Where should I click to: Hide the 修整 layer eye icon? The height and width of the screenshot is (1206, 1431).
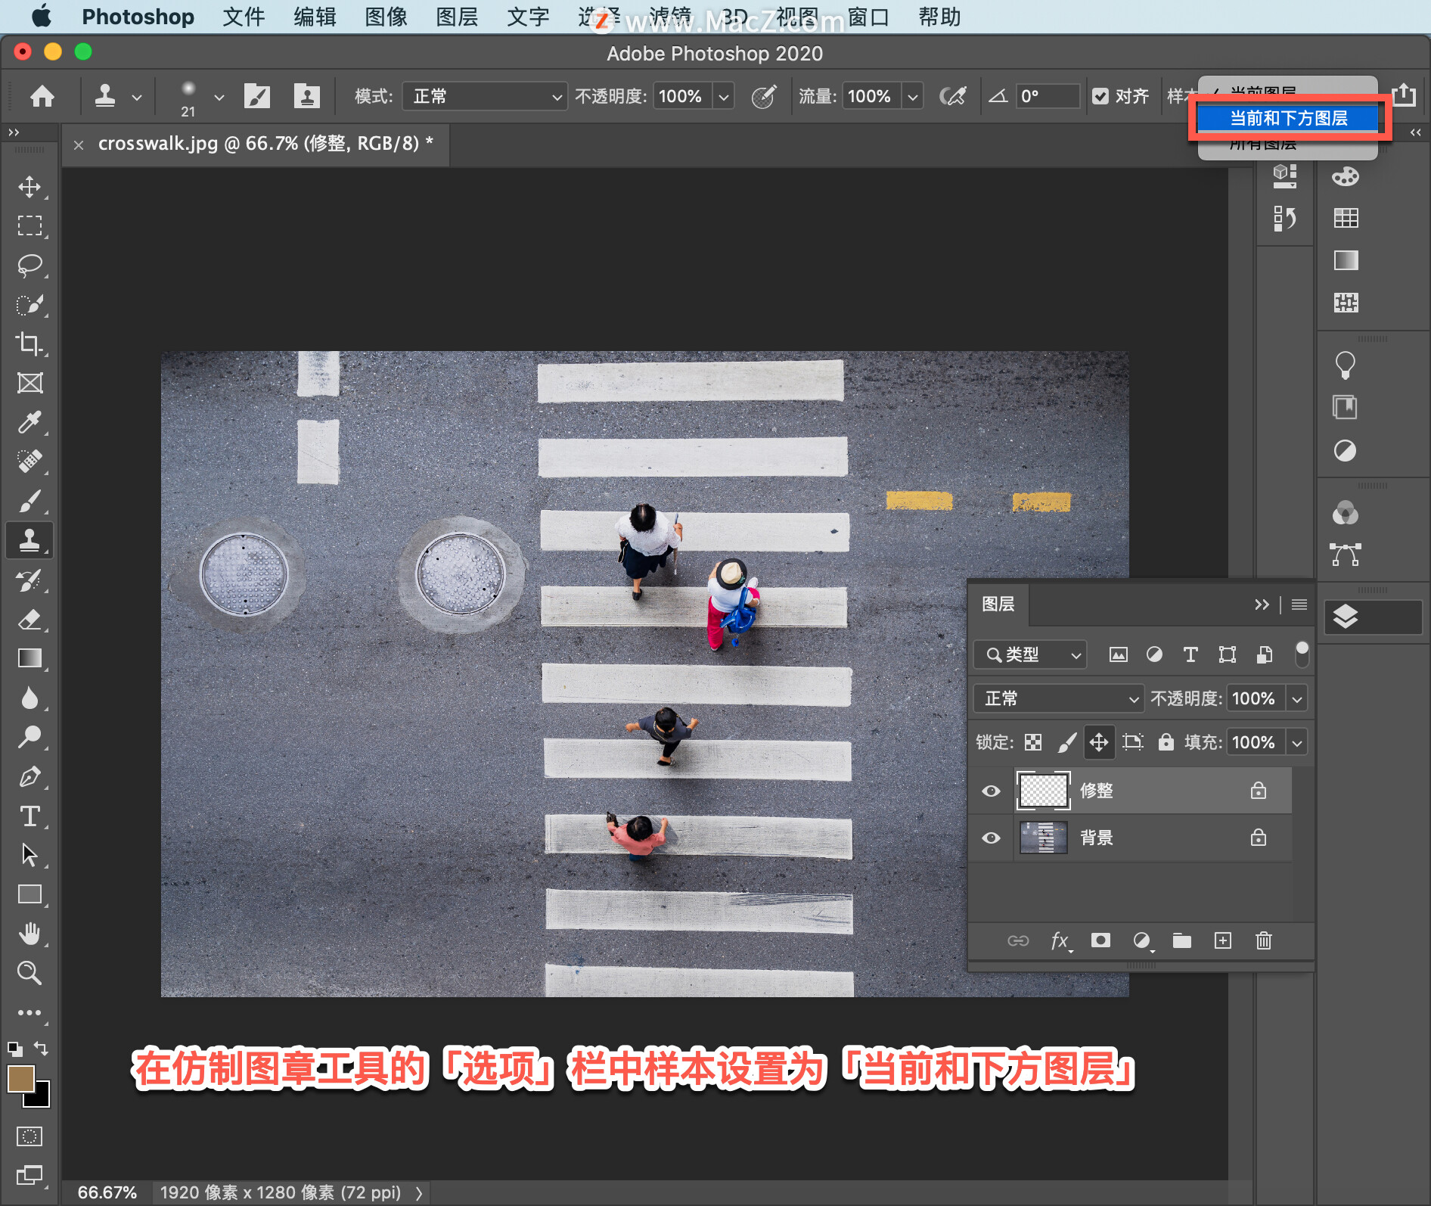[991, 791]
